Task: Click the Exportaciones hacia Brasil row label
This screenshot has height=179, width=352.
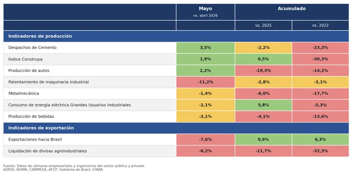Action: click(x=35, y=140)
